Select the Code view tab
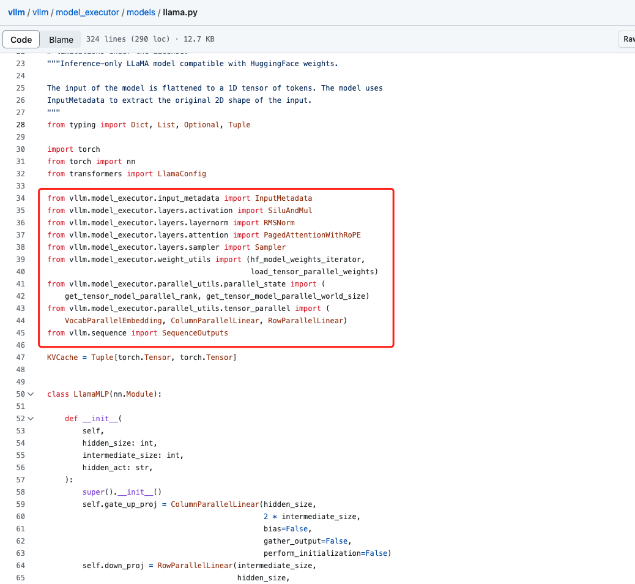This screenshot has height=584, width=635. [21, 40]
